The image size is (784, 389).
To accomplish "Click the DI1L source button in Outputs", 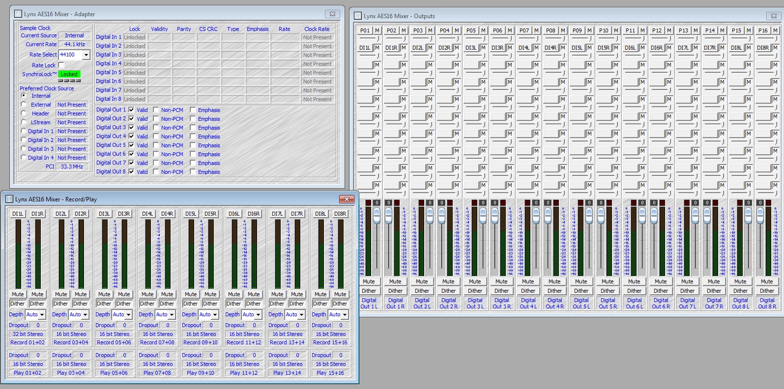I will coord(365,48).
